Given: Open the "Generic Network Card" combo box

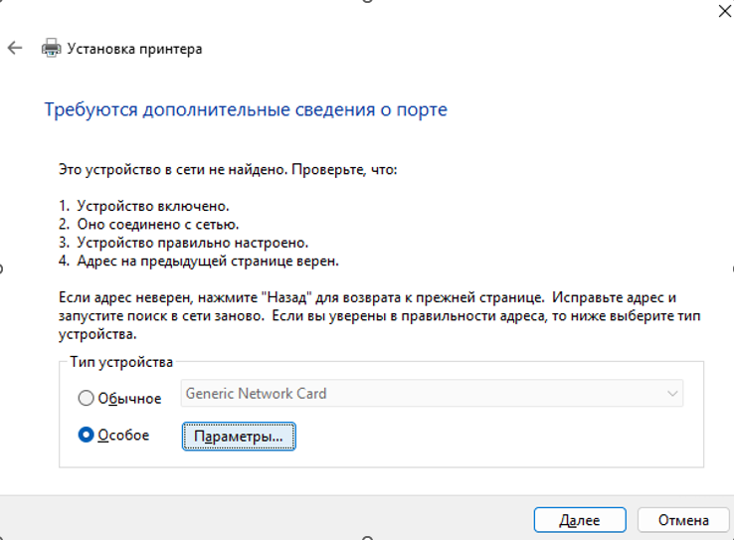Looking at the screenshot, I should 418,394.
